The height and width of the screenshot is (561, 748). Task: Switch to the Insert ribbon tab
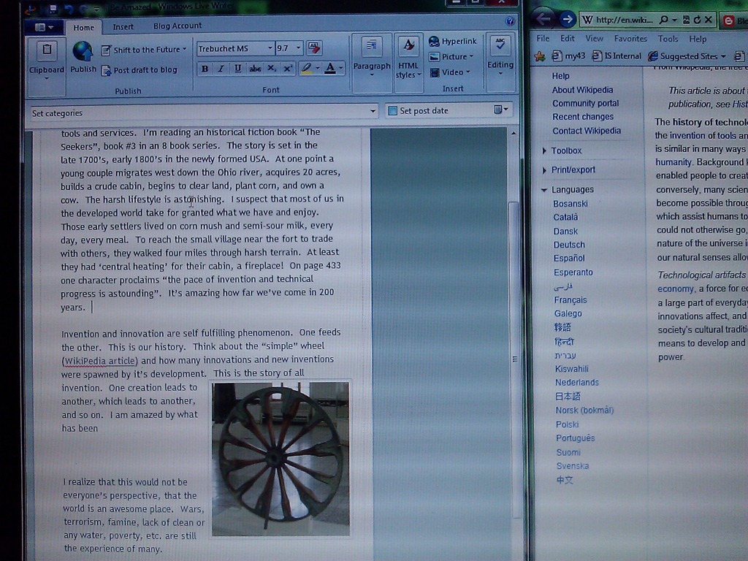click(x=123, y=27)
